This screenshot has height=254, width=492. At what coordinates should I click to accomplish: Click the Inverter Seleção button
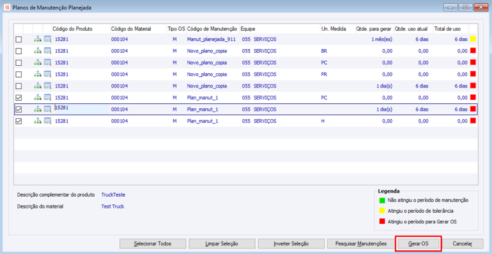click(291, 244)
